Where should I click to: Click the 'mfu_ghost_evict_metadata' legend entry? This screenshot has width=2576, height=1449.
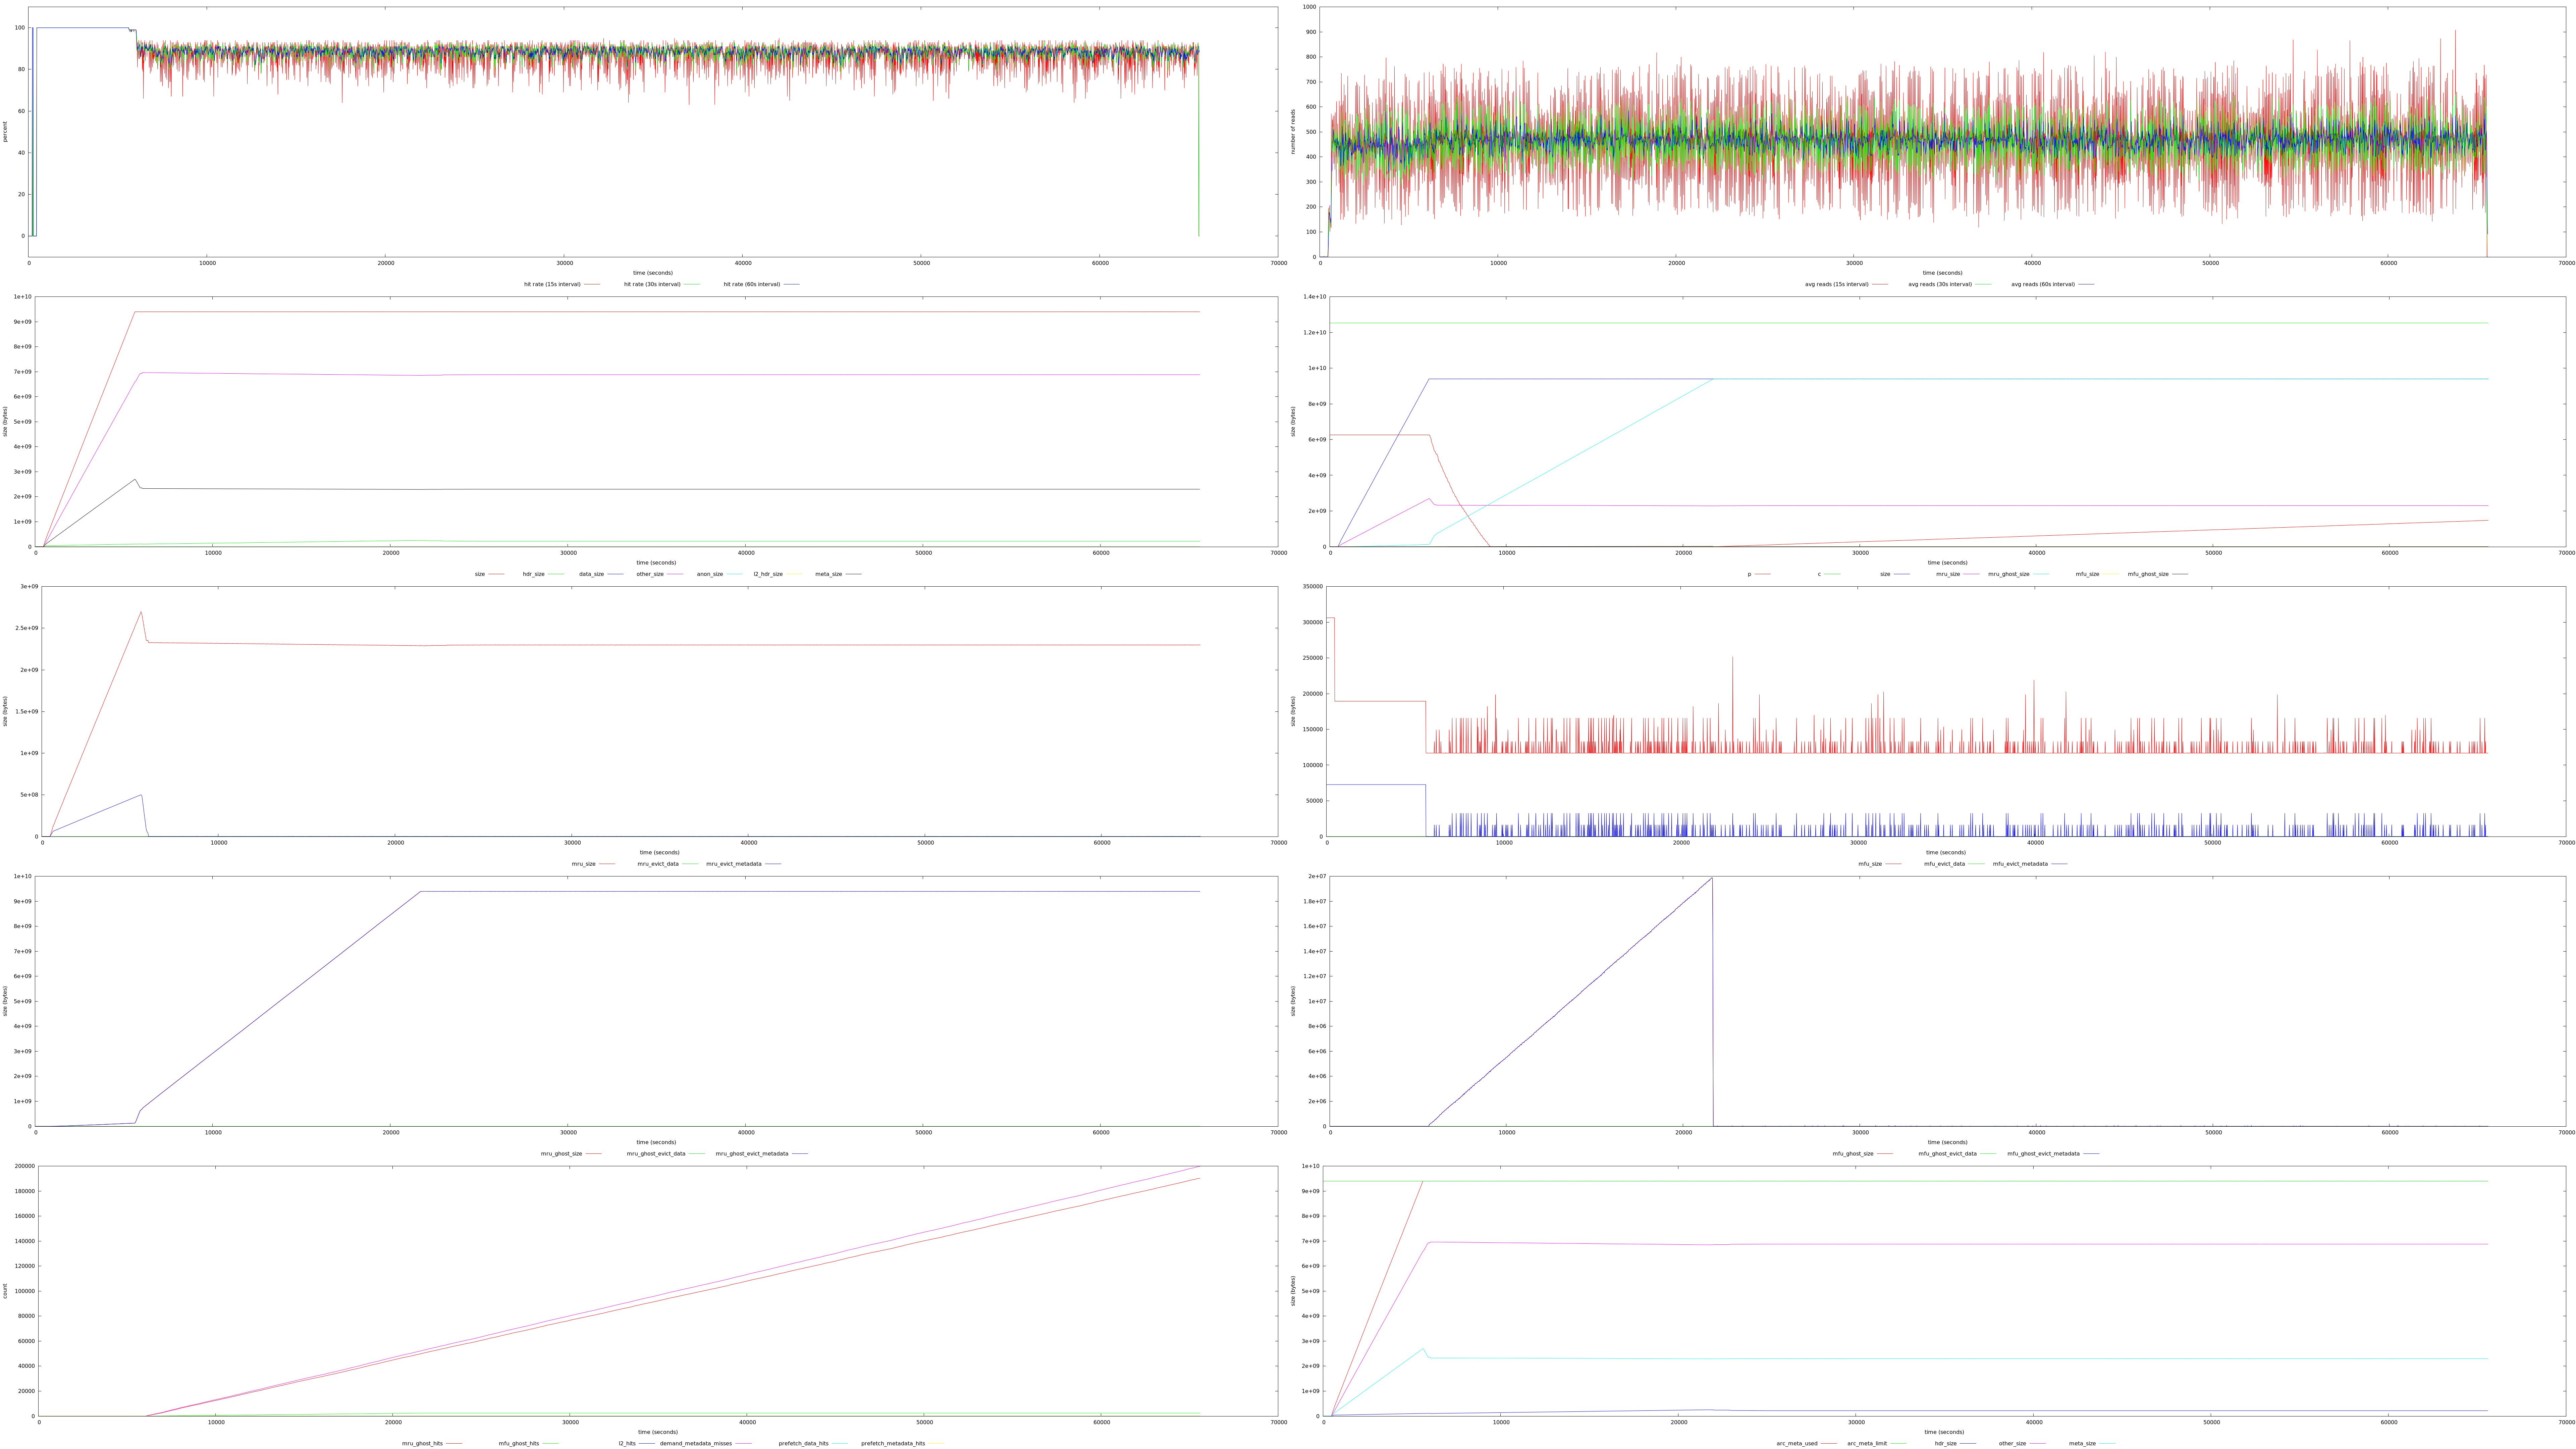(x=2043, y=1153)
